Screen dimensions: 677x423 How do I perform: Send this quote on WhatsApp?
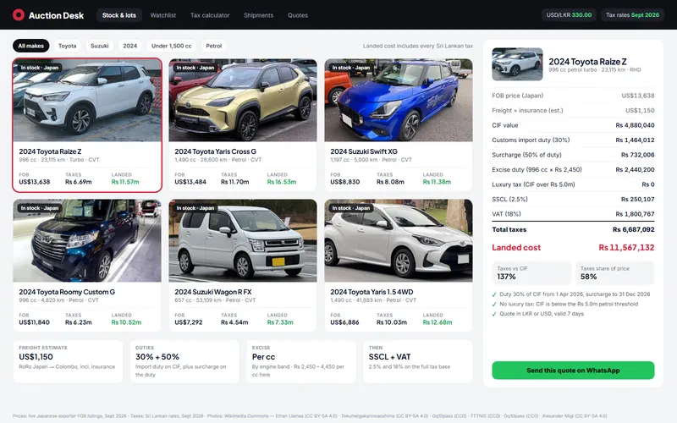573,371
